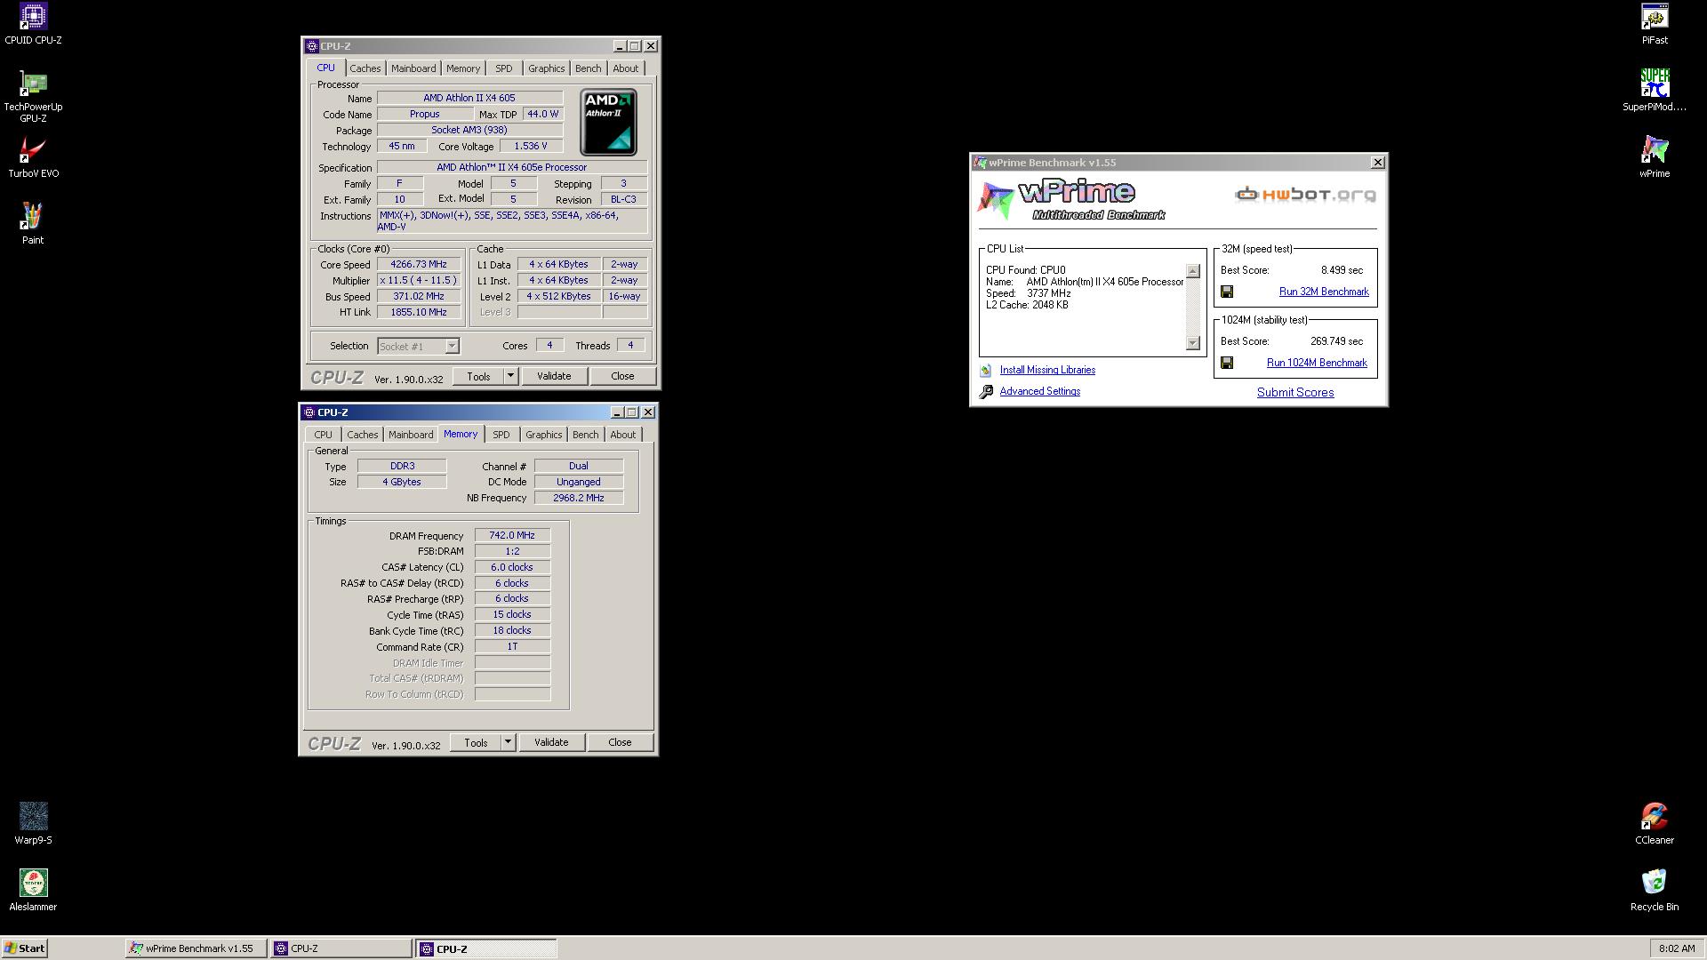Click the Install Missing Libraries icon
The height and width of the screenshot is (960, 1707).
pyautogui.click(x=986, y=371)
